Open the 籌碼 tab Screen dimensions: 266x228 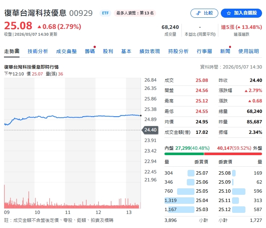(x=90, y=51)
